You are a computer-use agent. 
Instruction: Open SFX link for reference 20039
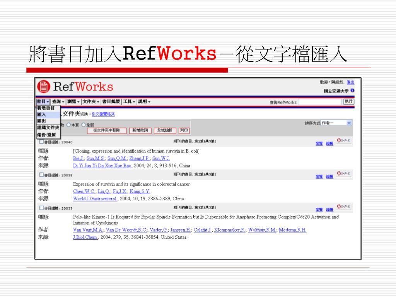343,207
